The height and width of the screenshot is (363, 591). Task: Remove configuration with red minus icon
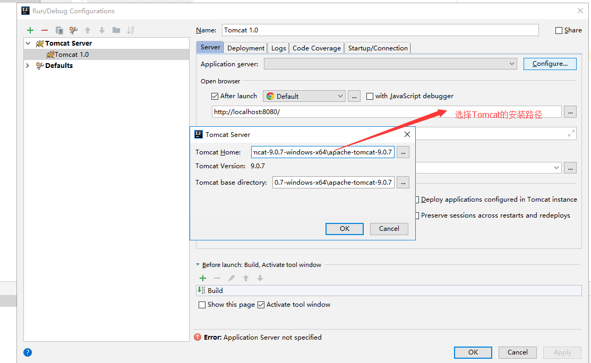(x=45, y=30)
